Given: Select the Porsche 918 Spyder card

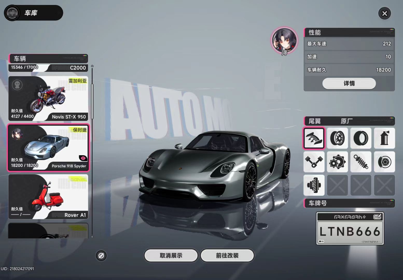Looking at the screenshot, I should tap(48, 148).
